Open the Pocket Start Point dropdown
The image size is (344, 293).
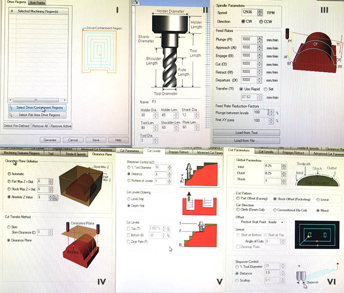click(x=276, y=222)
